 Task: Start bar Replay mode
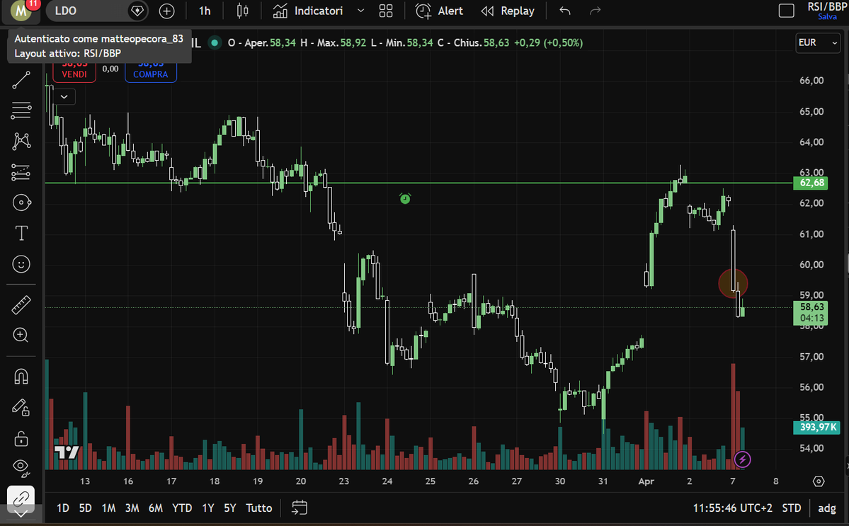(x=507, y=11)
